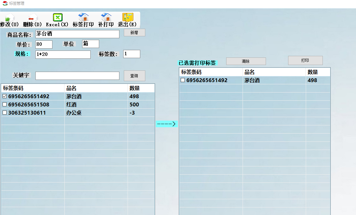Image resolution: width=356 pixels, height=215 pixels.
Task: Click 茅台酒 in the selected print list
Action: point(252,80)
